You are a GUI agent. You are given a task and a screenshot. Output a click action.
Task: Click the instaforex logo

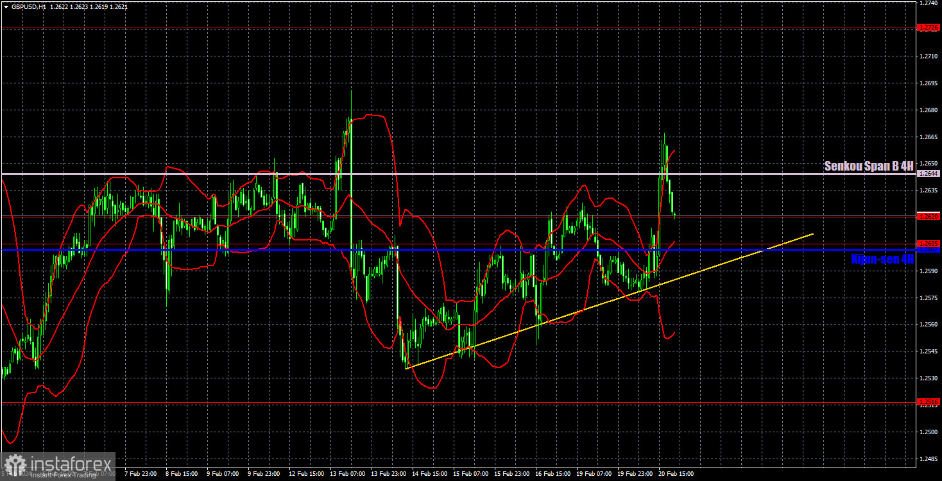coord(58,466)
